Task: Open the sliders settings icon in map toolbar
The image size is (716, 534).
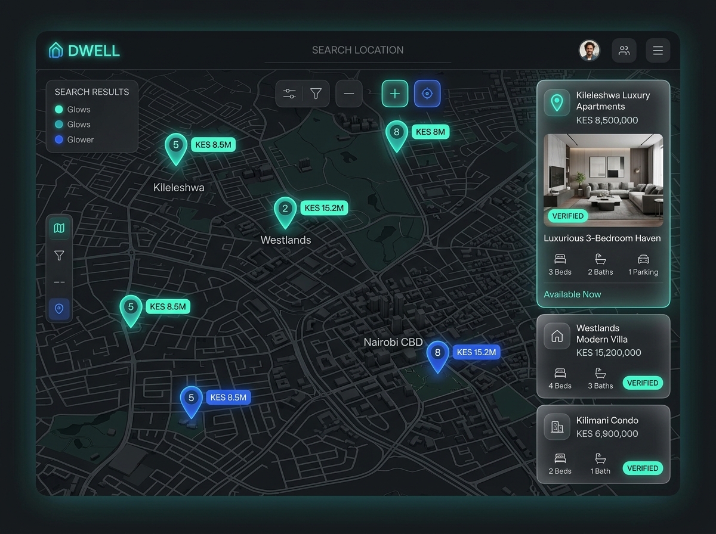Action: (x=290, y=94)
